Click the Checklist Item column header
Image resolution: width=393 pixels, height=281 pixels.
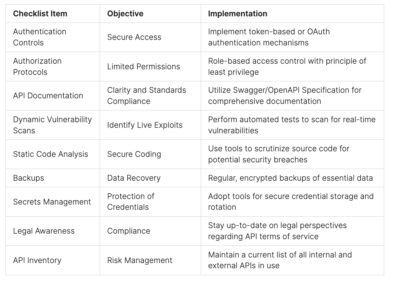40,14
